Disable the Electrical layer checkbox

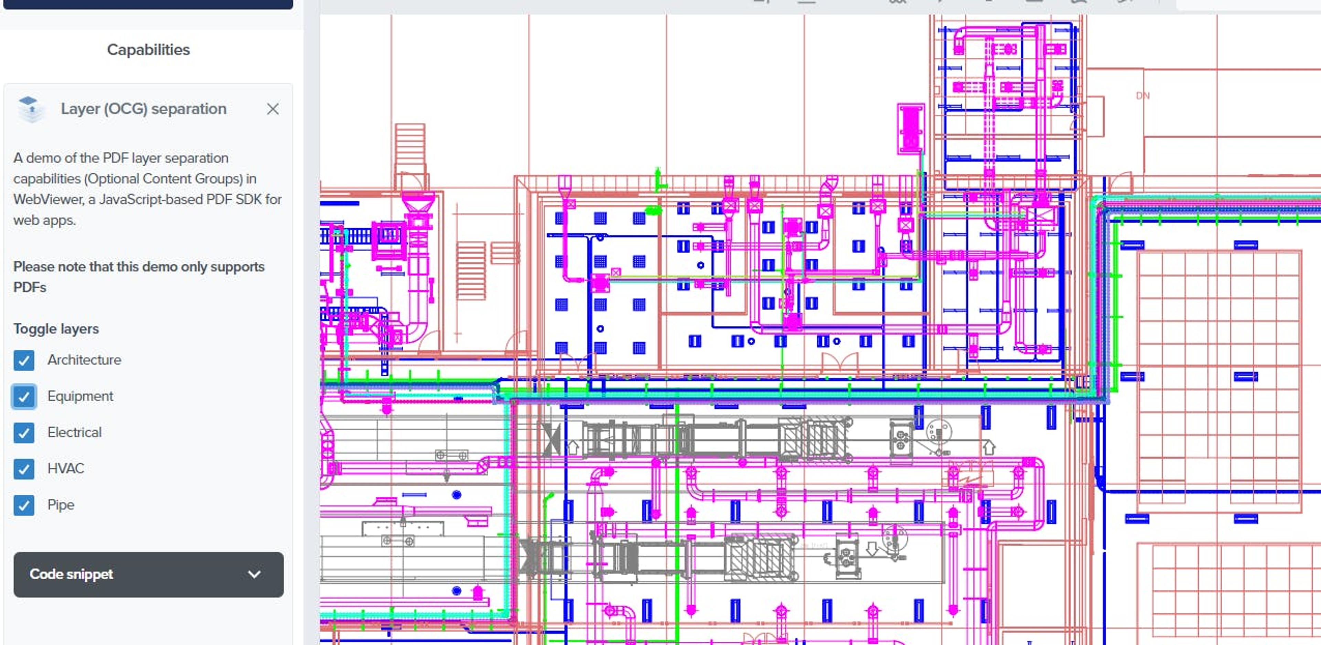pos(24,433)
